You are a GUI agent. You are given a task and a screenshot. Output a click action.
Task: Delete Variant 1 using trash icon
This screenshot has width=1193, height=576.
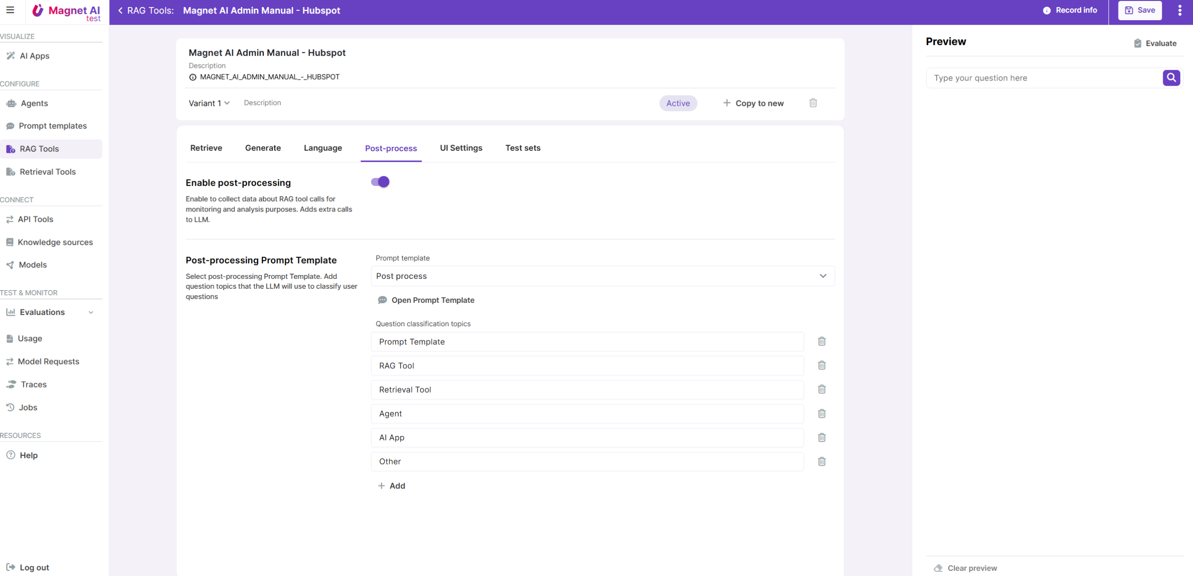[x=813, y=103]
